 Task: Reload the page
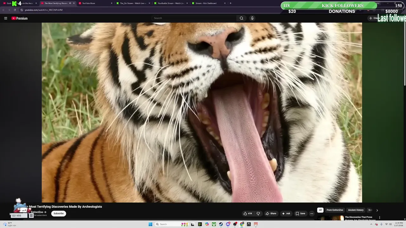[x=15, y=10]
